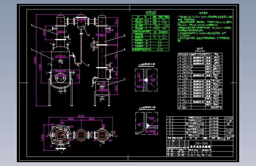Click the 1200 vertical dimension text

[x=40, y=67]
